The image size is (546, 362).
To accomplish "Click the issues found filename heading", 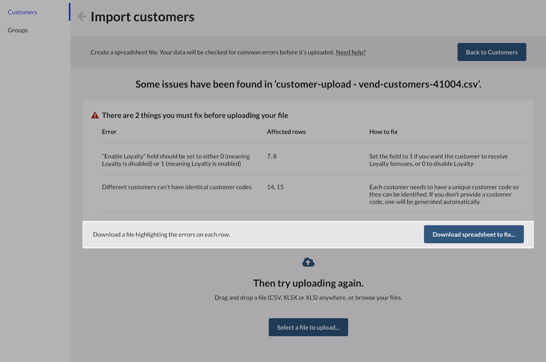I will click(x=308, y=84).
